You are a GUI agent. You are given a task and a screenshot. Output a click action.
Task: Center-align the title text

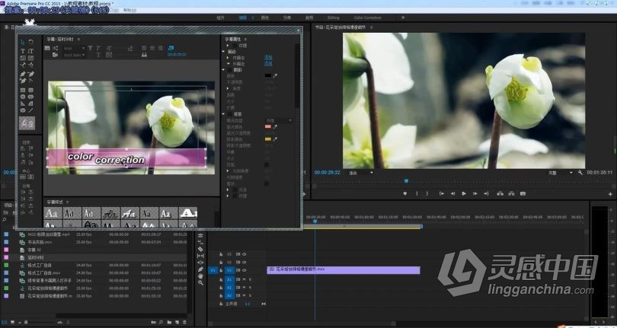152,48
